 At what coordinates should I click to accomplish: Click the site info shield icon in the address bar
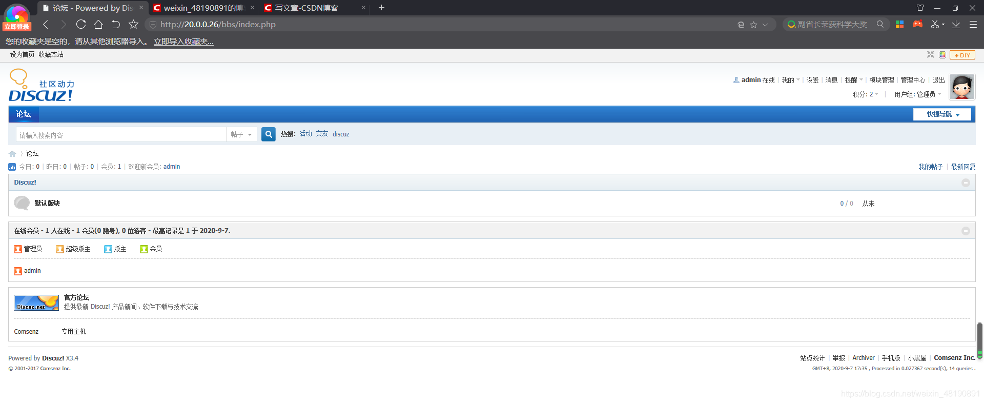[153, 24]
